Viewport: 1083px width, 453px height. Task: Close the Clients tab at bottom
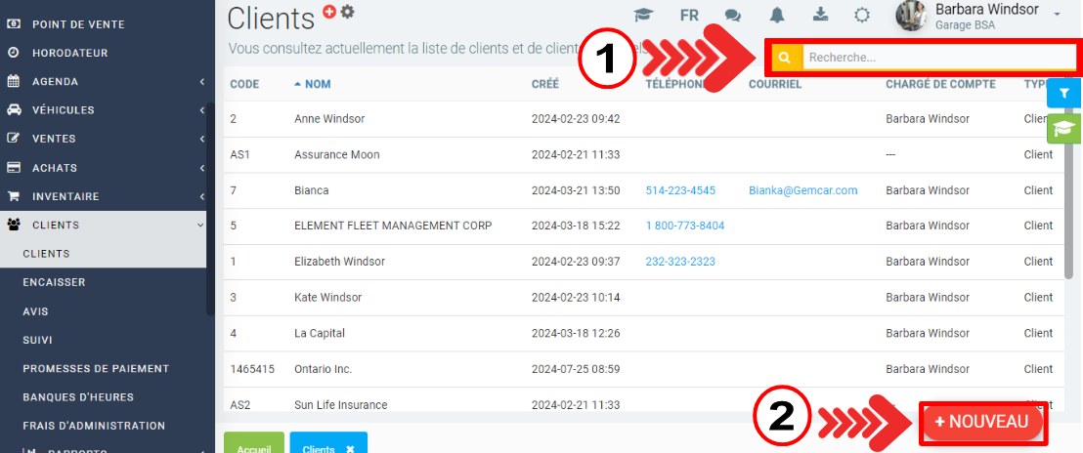point(350,448)
